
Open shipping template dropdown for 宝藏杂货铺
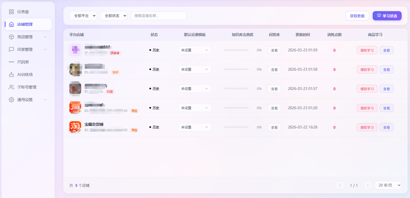point(195,127)
